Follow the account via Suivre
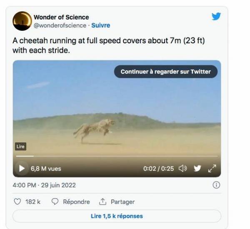The height and width of the screenshot is (229, 250). [101, 25]
